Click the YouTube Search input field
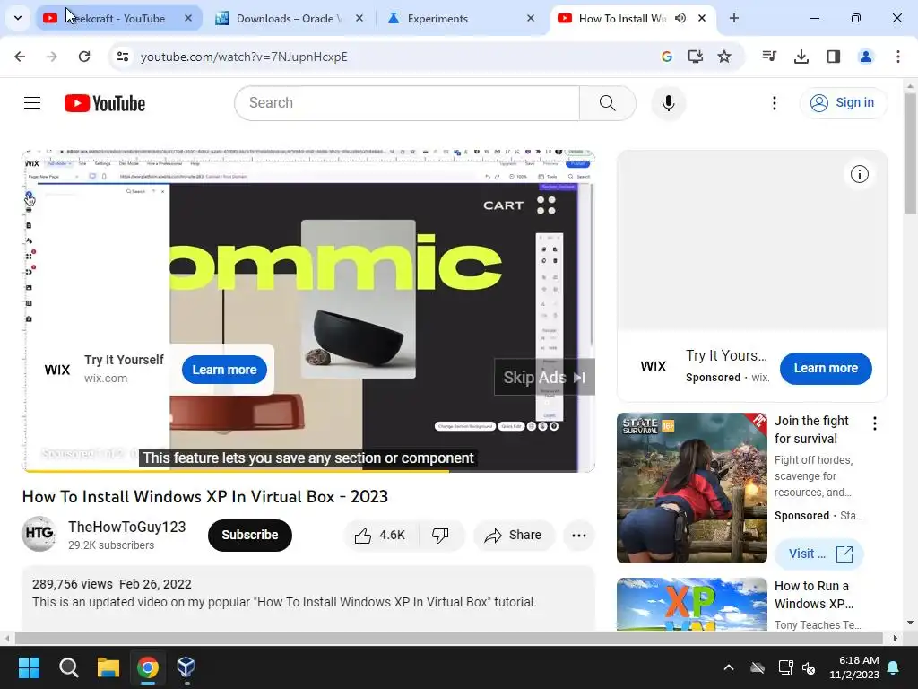The image size is (918, 689). click(x=407, y=103)
